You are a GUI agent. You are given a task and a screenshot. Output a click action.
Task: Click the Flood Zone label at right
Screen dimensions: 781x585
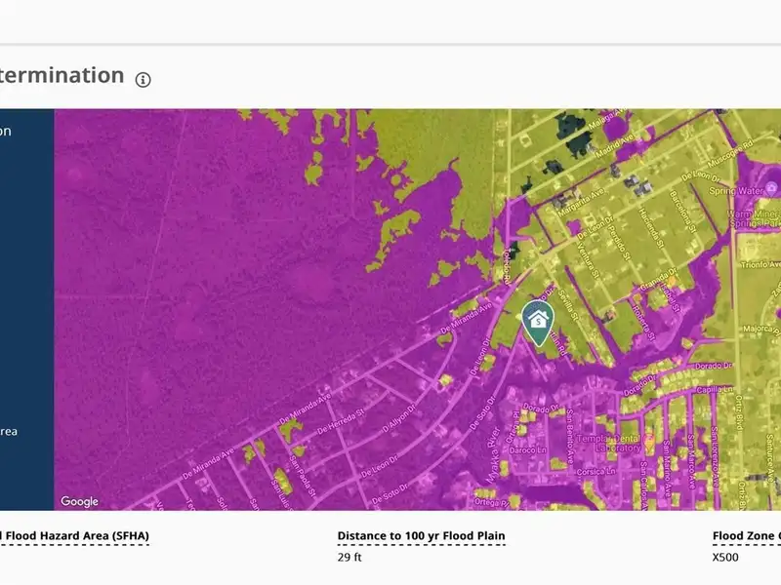tap(747, 536)
